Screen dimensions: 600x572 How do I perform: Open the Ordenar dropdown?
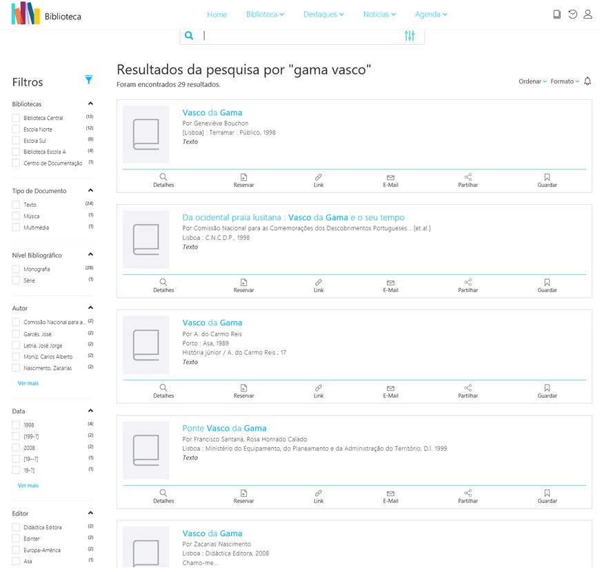click(532, 81)
